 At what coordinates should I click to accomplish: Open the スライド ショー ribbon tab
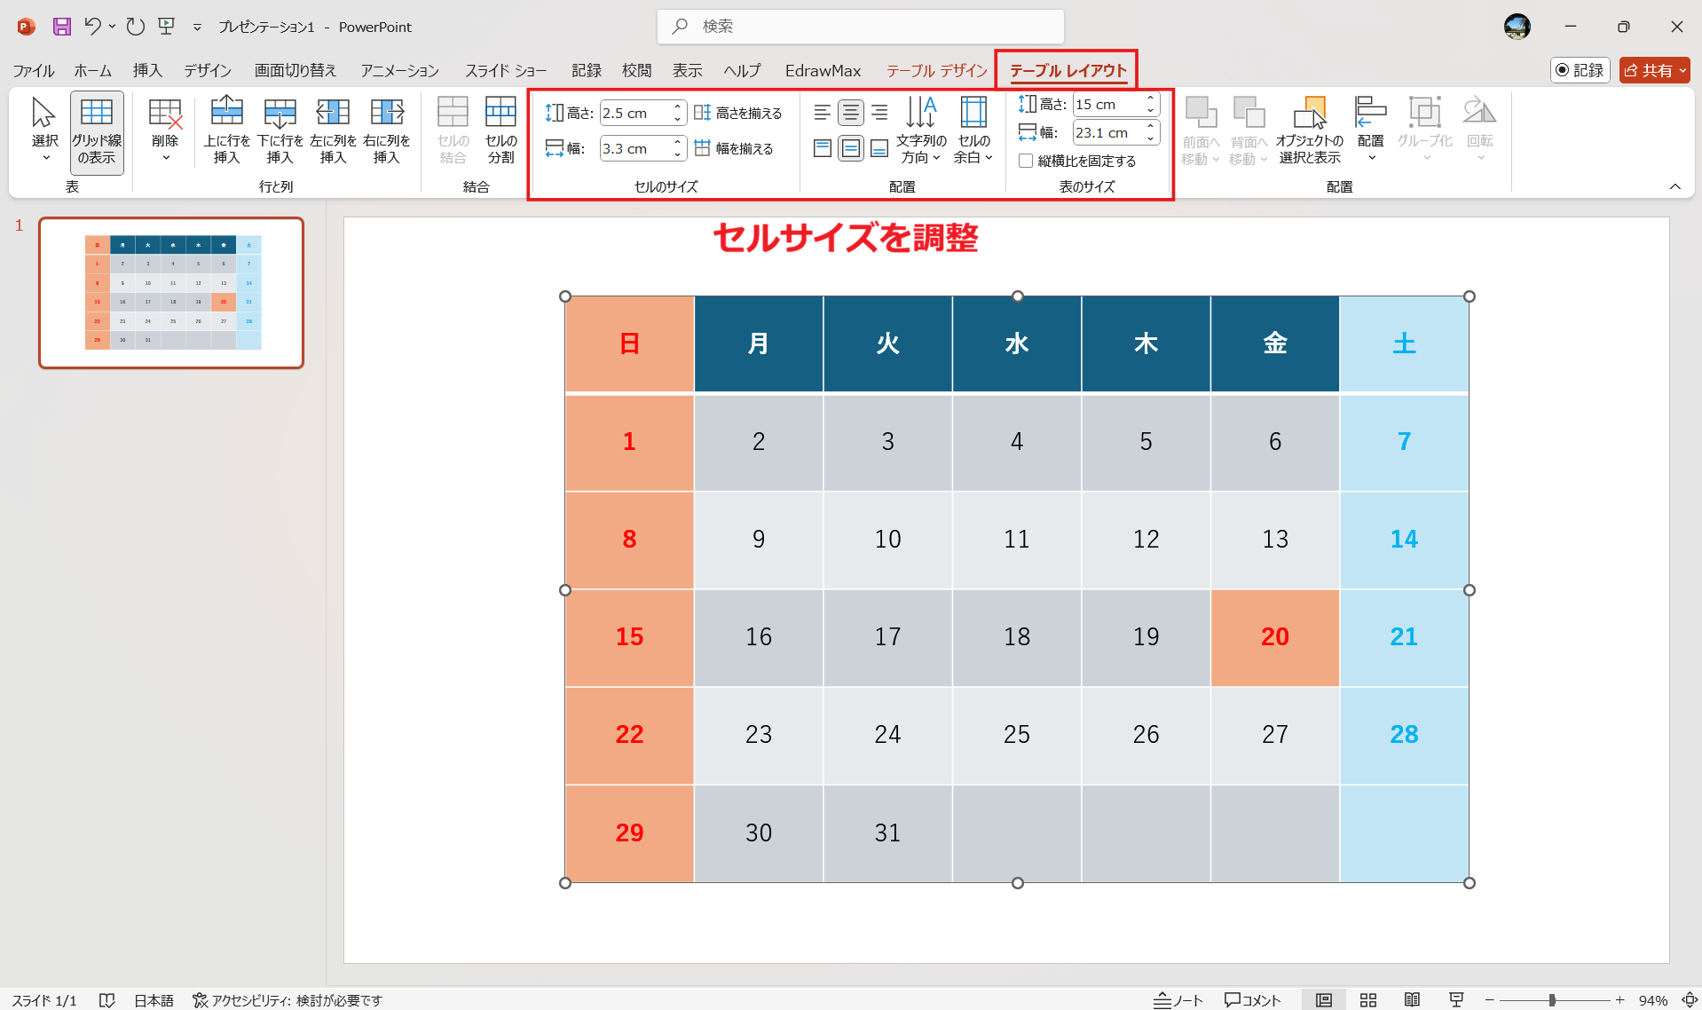point(506,70)
